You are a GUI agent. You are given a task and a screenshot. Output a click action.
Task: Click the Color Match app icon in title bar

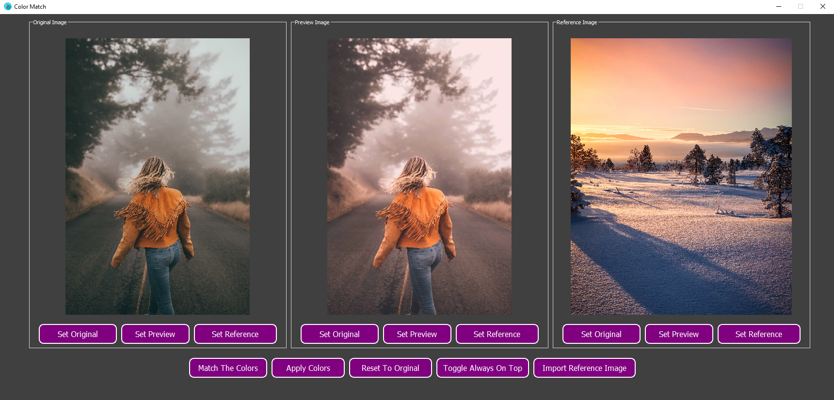click(x=8, y=7)
